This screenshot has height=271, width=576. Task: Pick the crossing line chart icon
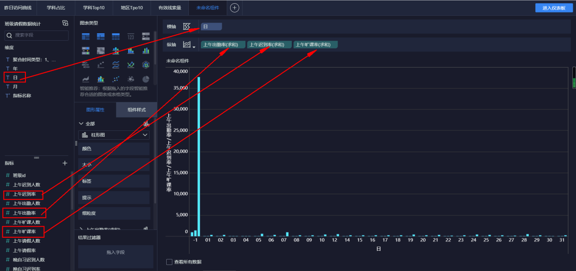click(131, 65)
